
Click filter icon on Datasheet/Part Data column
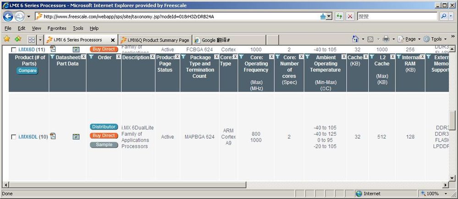pyautogui.click(x=52, y=57)
